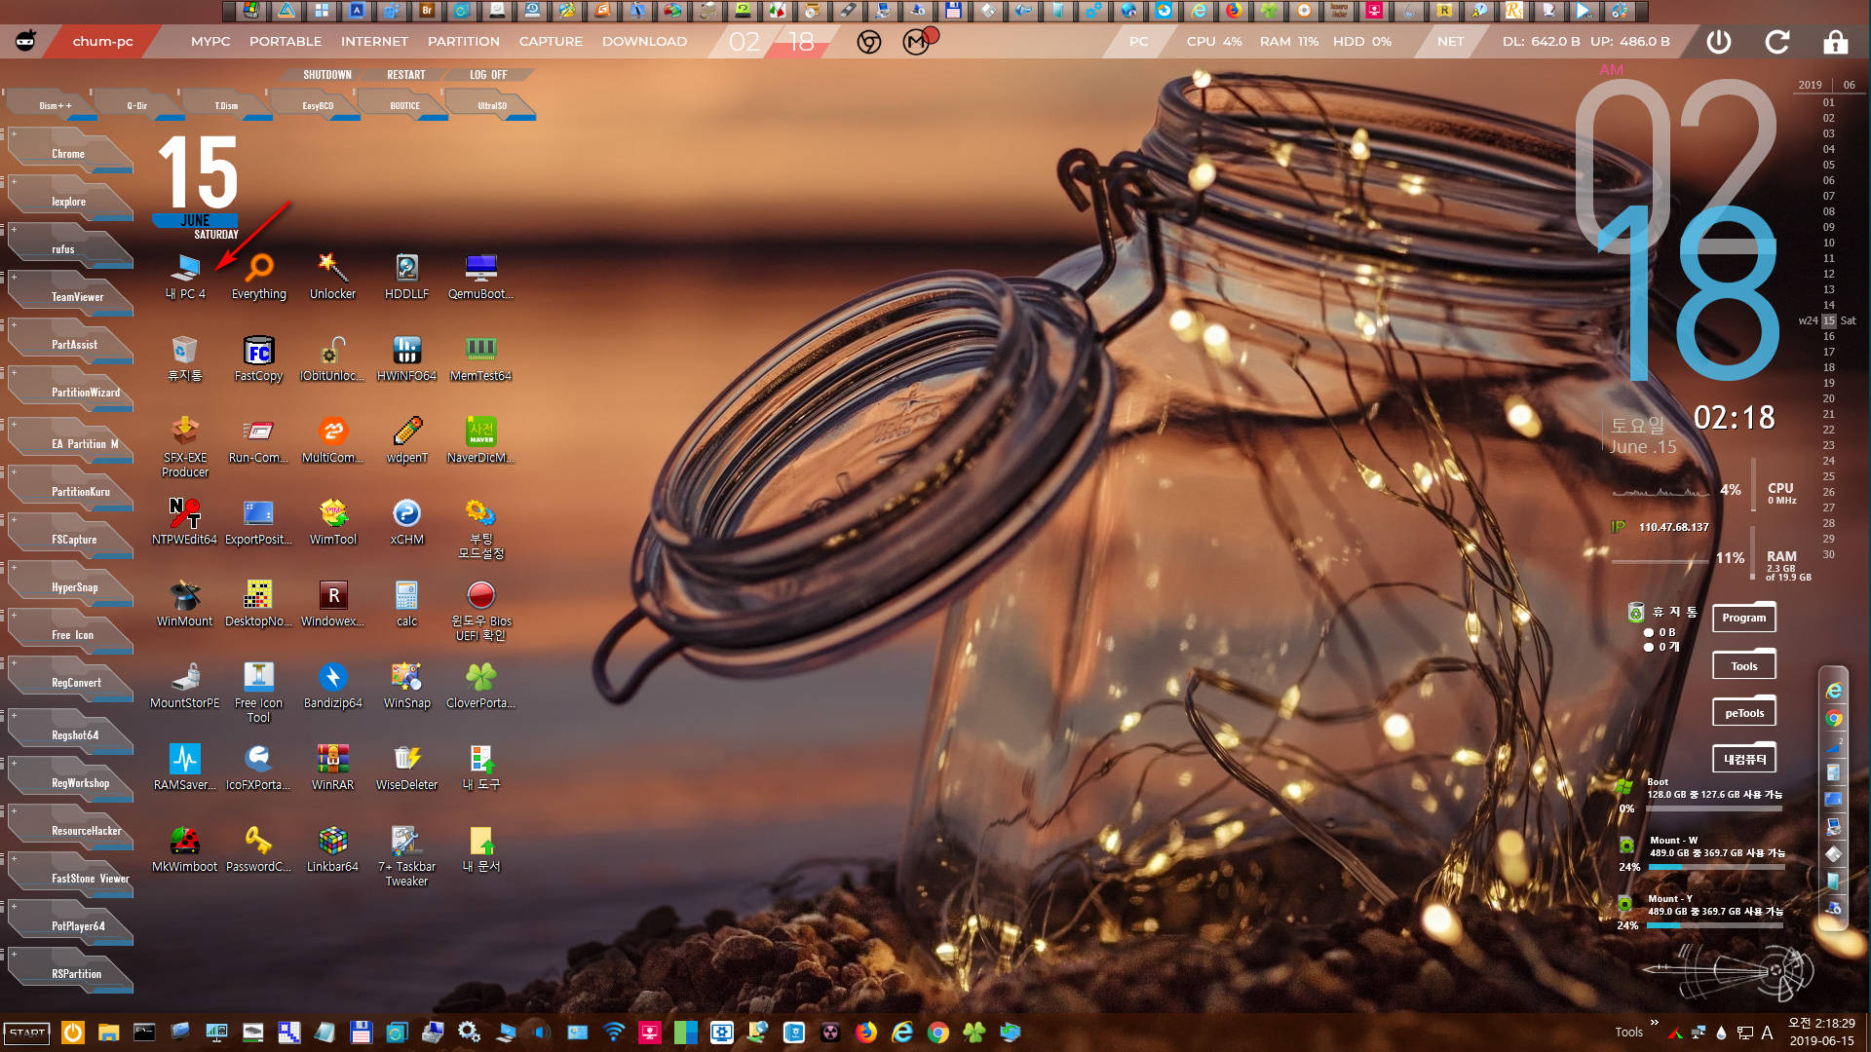Open WiFi icon on the taskbar
Viewport: 1871px width, 1052px height.
[613, 1033]
